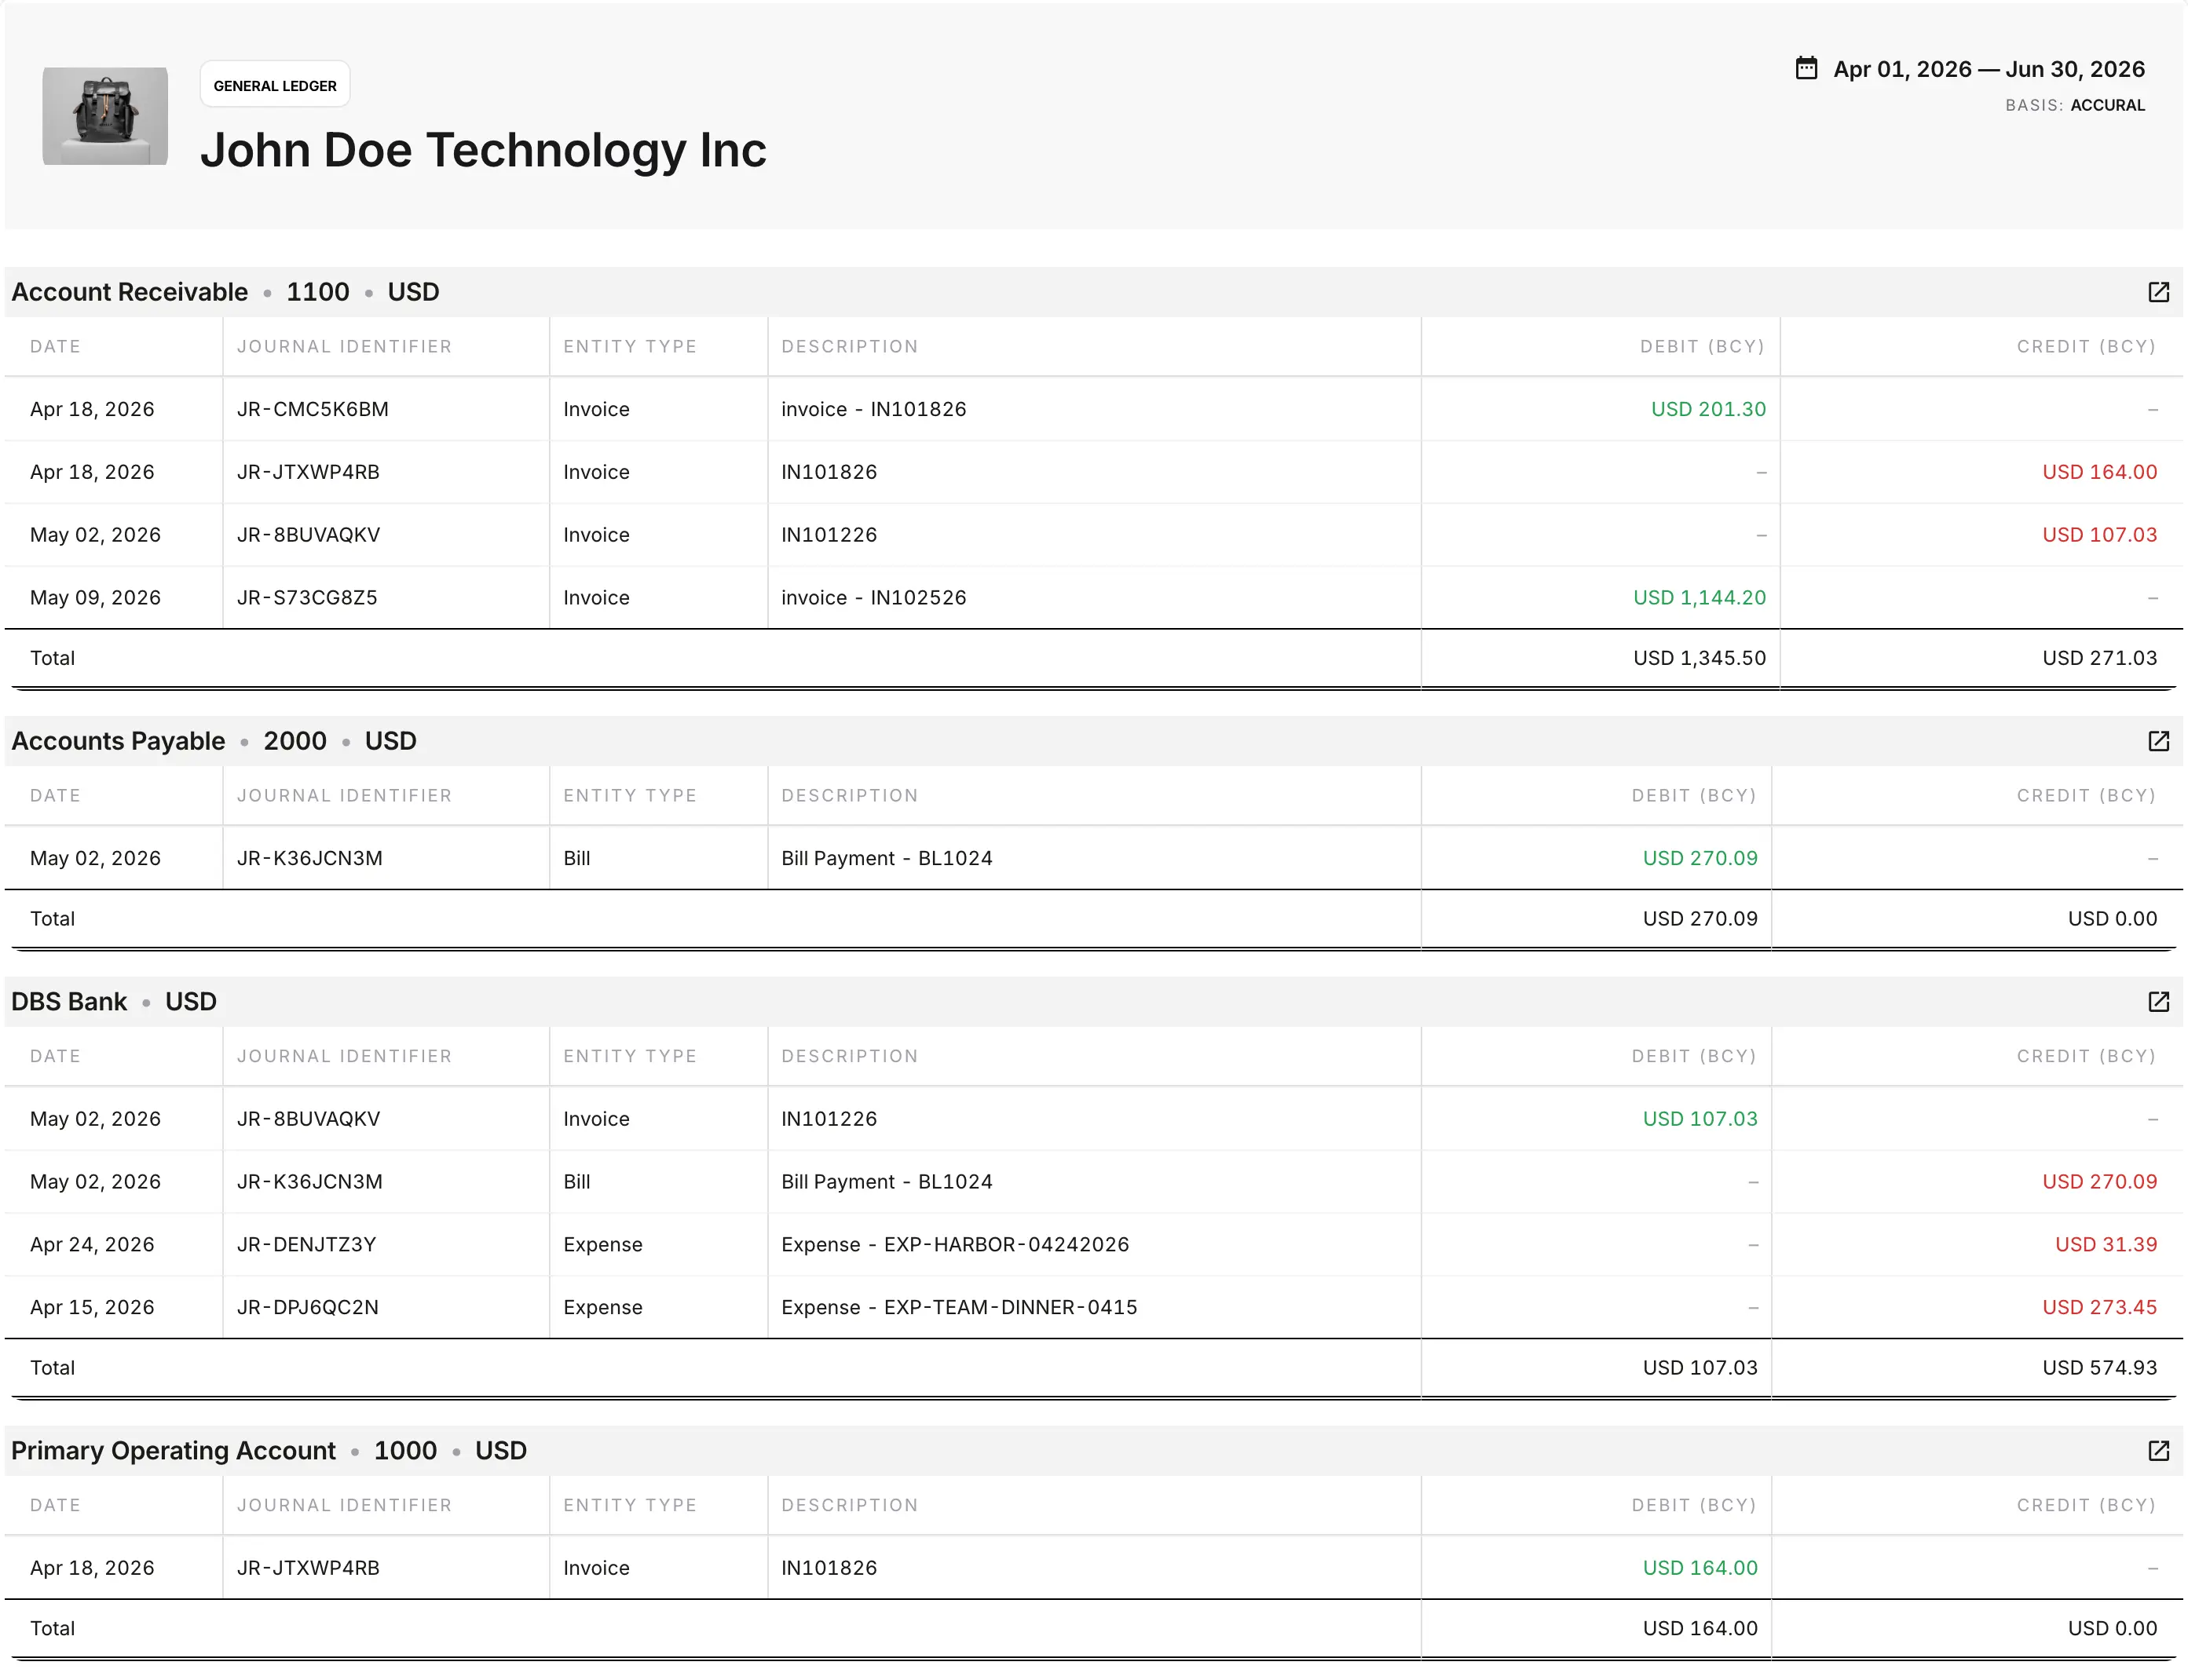Click credit amount USD 273.45
Image resolution: width=2188 pixels, height=1680 pixels.
click(x=2099, y=1308)
